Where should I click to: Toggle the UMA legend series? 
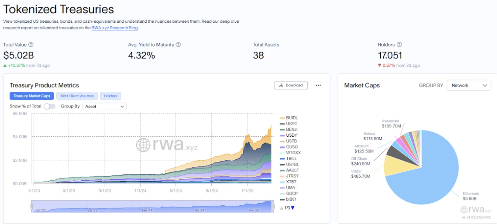[x=287, y=188]
